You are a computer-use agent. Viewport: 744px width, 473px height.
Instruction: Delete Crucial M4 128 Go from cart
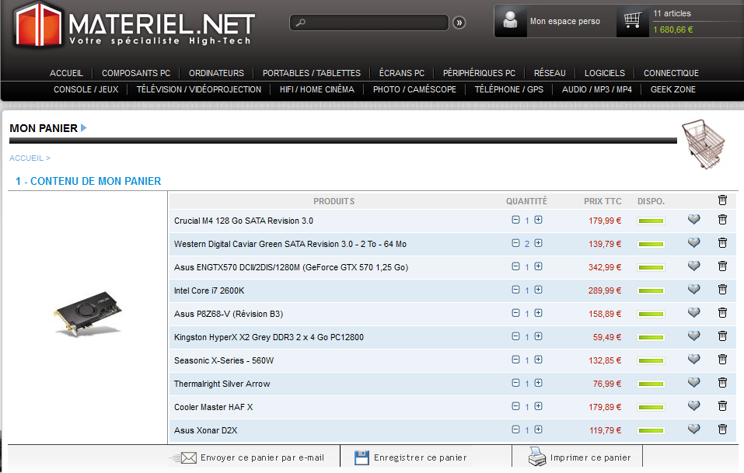(722, 220)
